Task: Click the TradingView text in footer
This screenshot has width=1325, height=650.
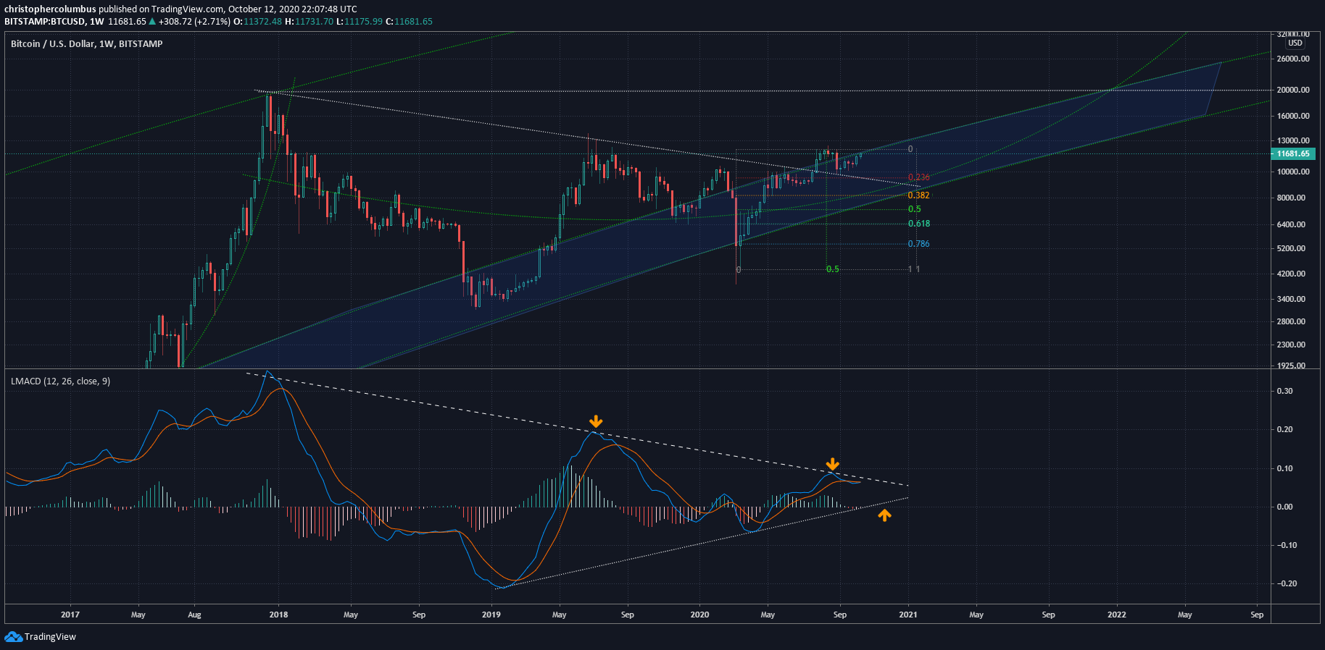Action: [50, 637]
